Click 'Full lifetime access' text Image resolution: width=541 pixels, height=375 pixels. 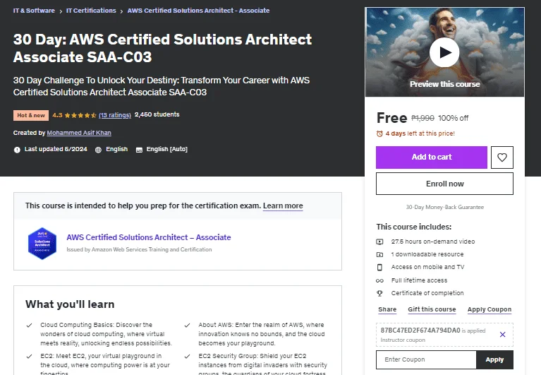(419, 280)
